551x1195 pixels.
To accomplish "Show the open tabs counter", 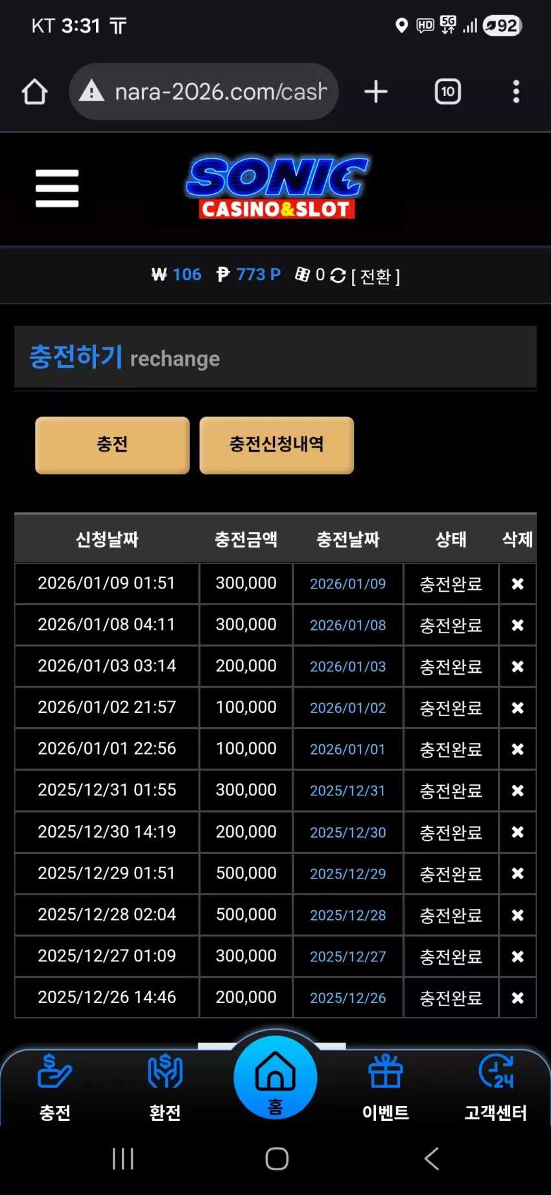I will tap(448, 91).
